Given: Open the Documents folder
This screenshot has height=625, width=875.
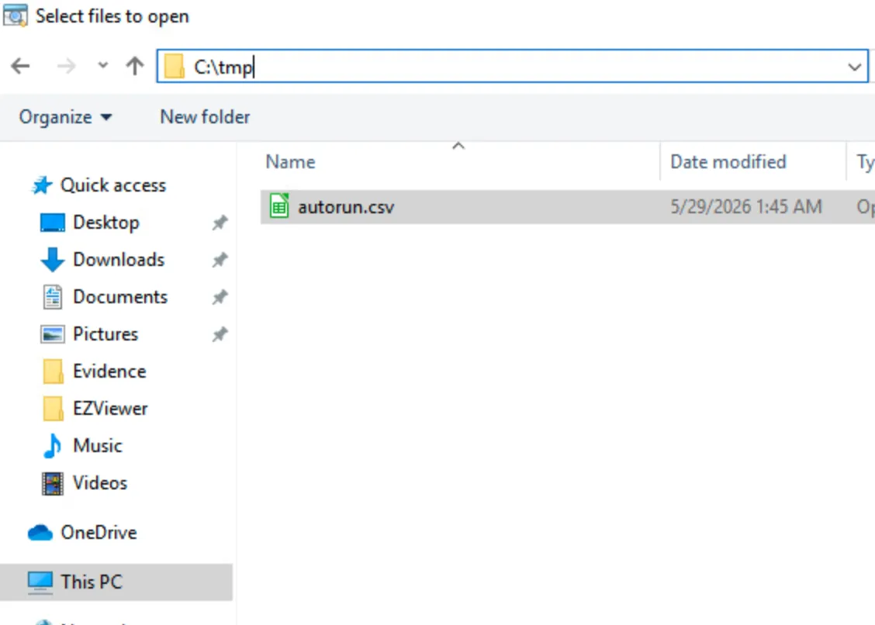Looking at the screenshot, I should [x=120, y=297].
